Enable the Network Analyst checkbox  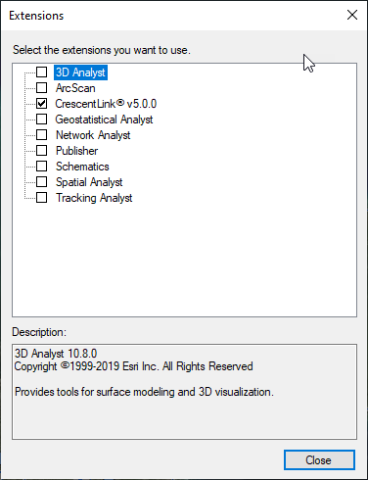41,135
